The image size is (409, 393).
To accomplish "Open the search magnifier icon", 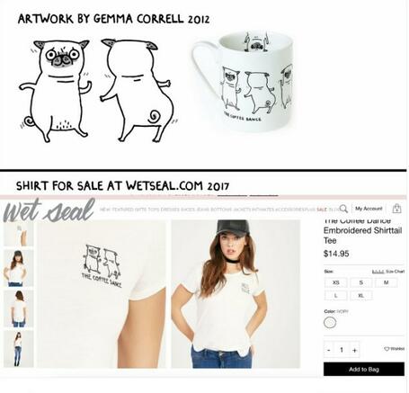I will pos(343,209).
